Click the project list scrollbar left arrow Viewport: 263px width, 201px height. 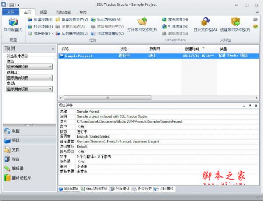(x=61, y=98)
